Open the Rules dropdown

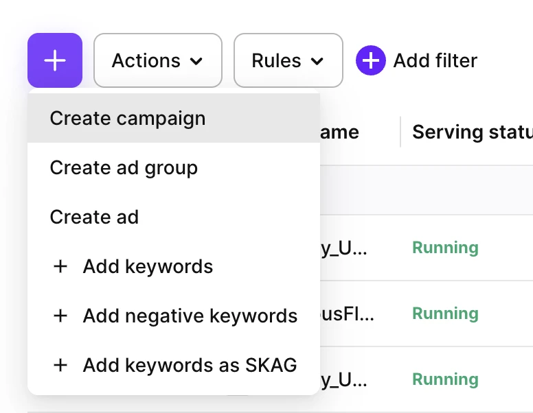[x=288, y=60]
